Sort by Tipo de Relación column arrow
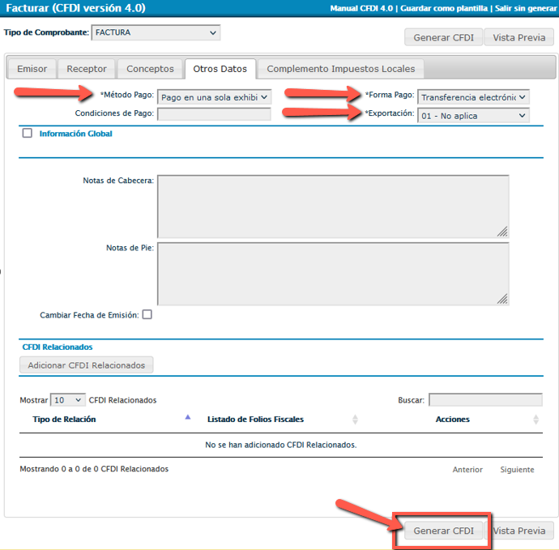The height and width of the screenshot is (550, 559). [x=188, y=418]
